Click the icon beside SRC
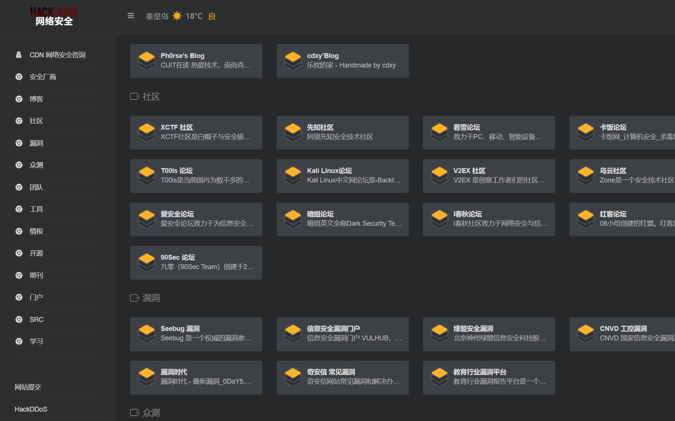The height and width of the screenshot is (421, 675). pos(19,320)
